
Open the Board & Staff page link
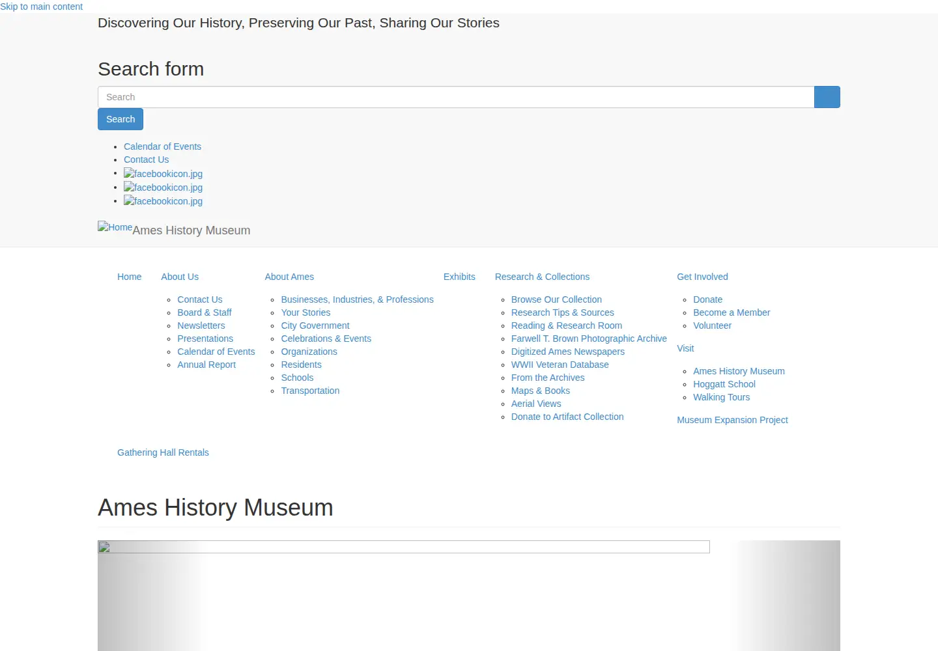[x=204, y=312]
